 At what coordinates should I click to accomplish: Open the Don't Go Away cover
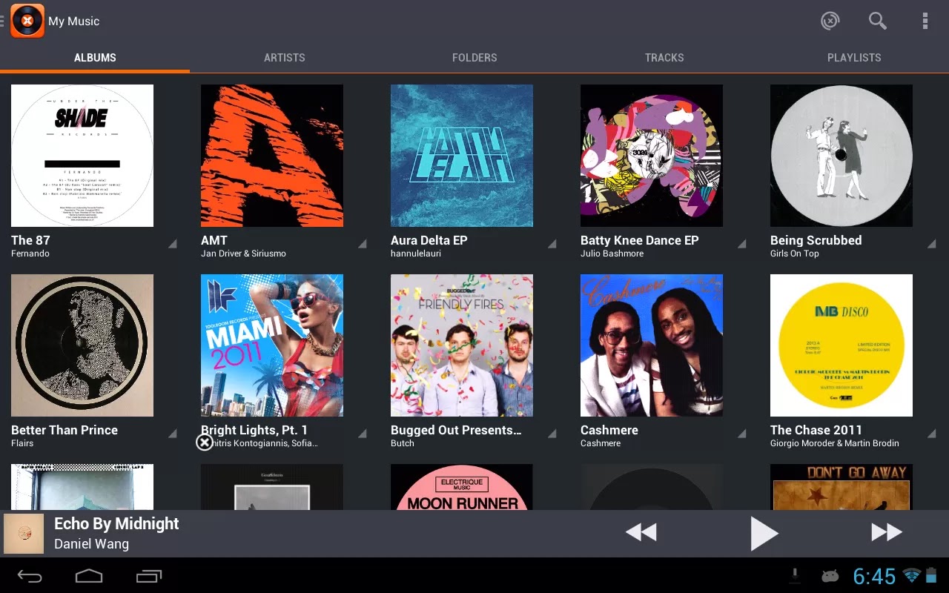pyautogui.click(x=841, y=487)
